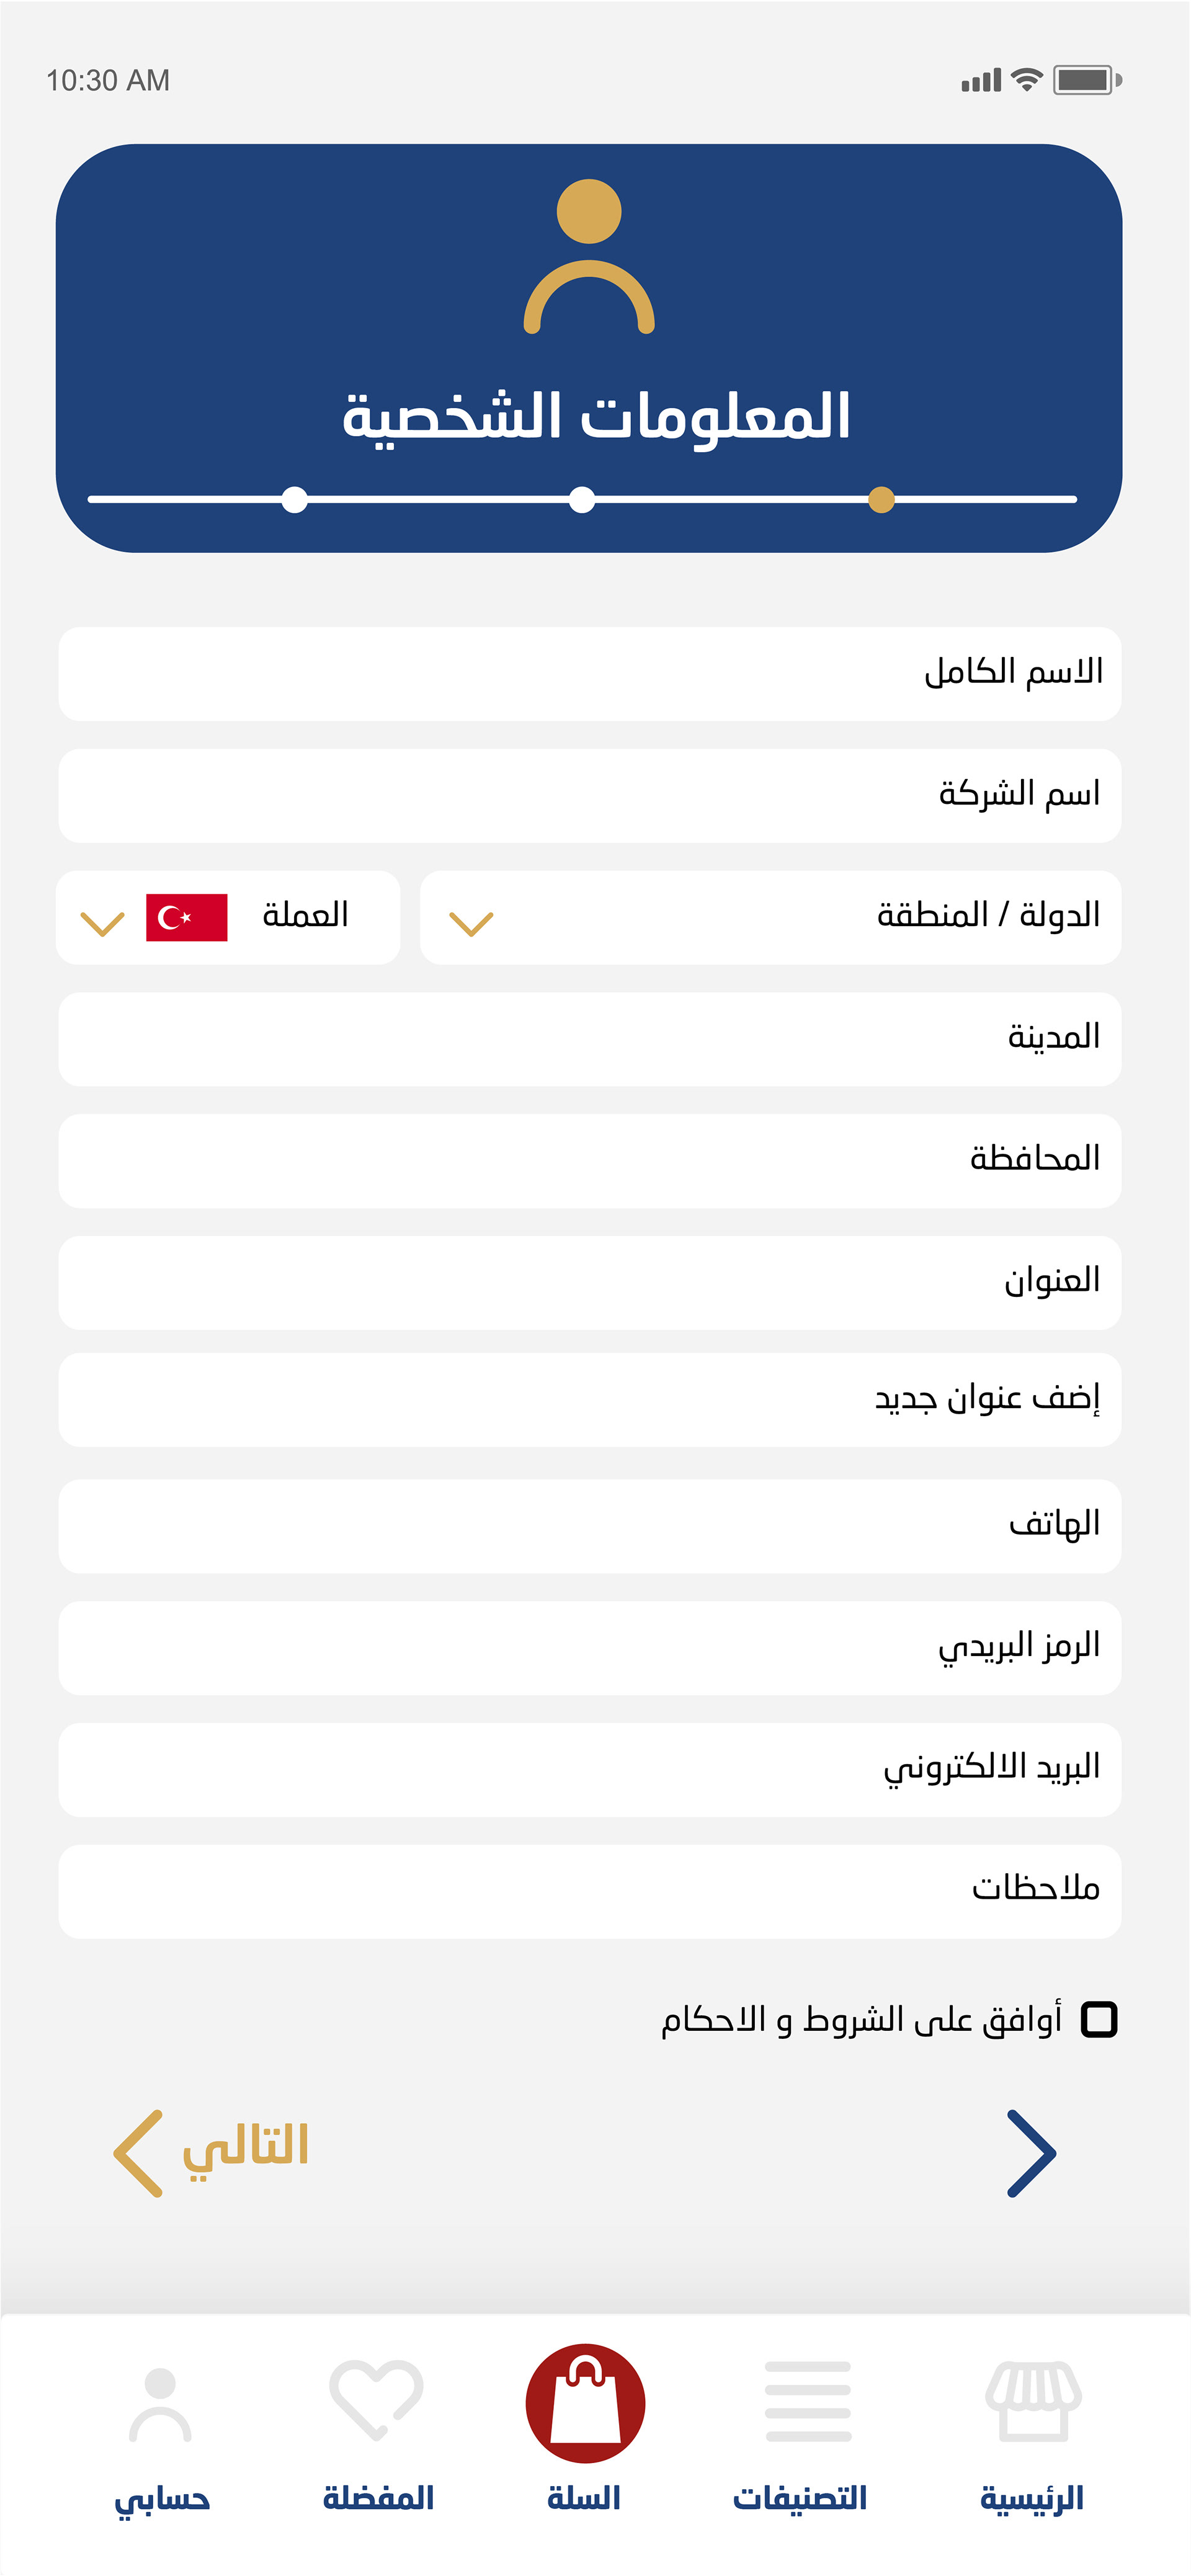Click the middle white progress dot

click(582, 499)
